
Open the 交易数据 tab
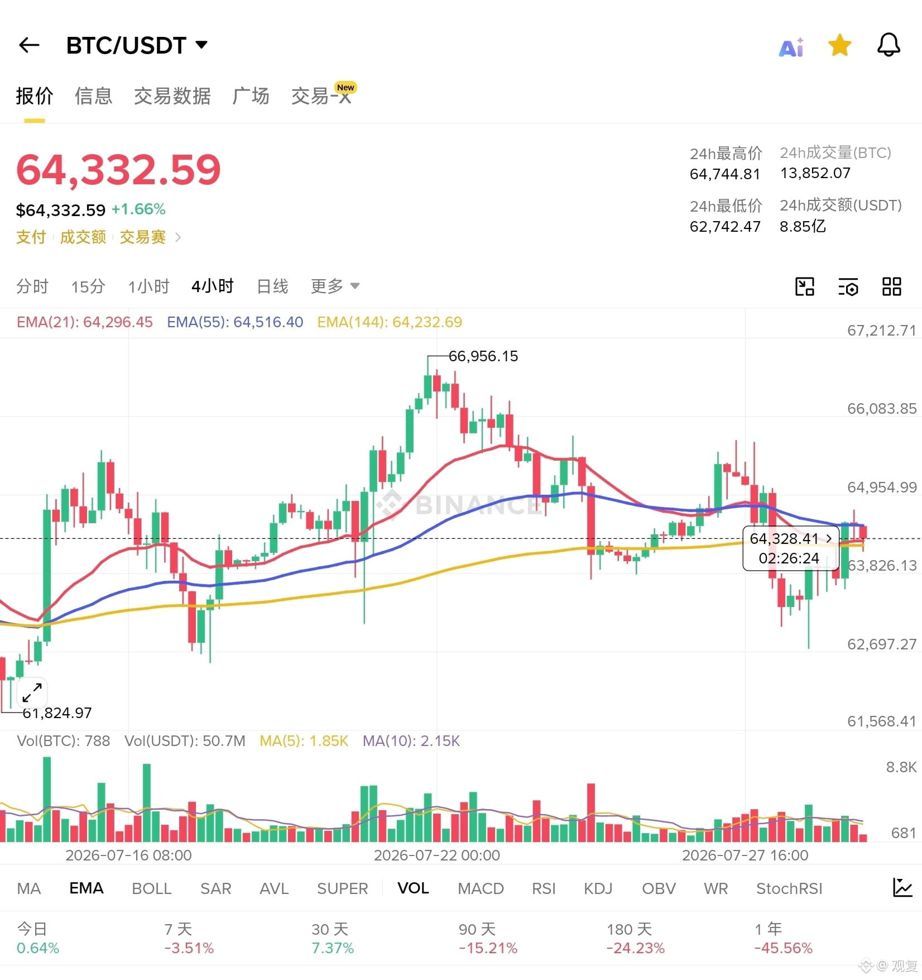(172, 96)
